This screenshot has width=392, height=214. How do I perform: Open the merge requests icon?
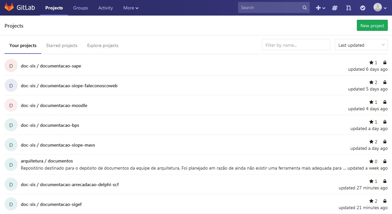tap(349, 8)
